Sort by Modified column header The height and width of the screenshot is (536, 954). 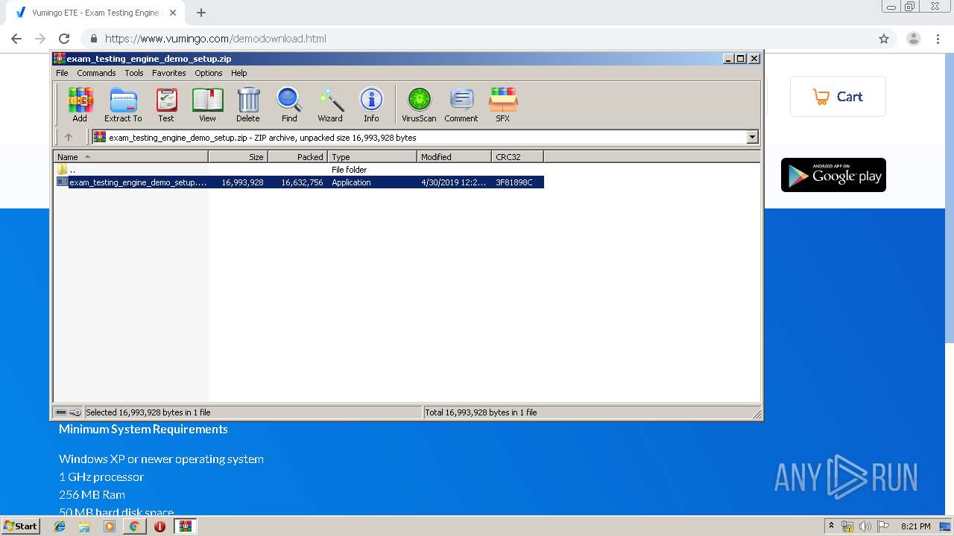coord(455,156)
